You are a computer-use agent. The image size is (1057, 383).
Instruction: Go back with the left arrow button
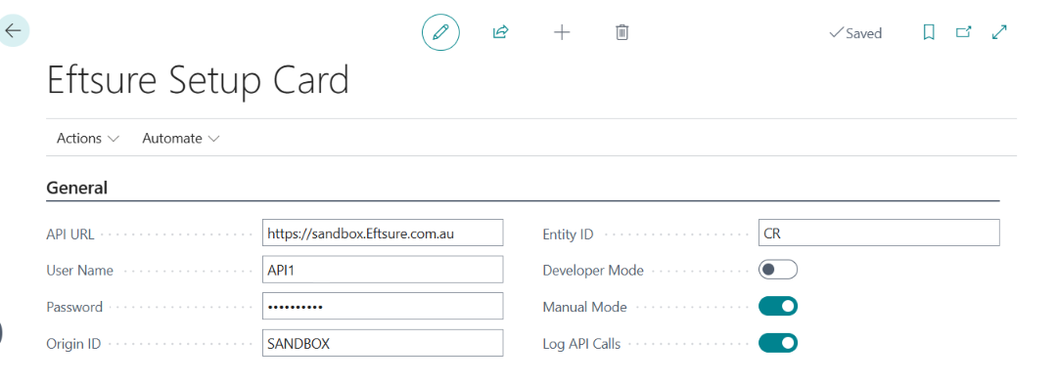(13, 31)
